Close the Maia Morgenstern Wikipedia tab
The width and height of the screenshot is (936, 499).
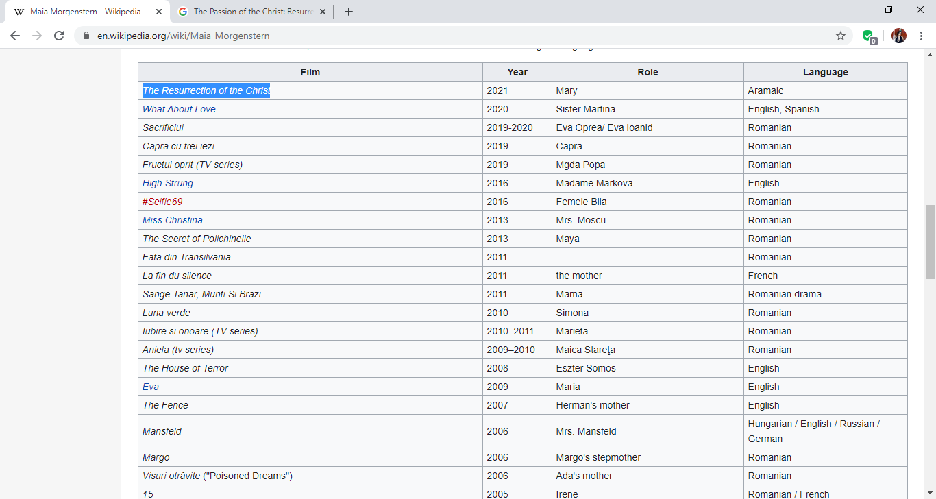click(159, 12)
